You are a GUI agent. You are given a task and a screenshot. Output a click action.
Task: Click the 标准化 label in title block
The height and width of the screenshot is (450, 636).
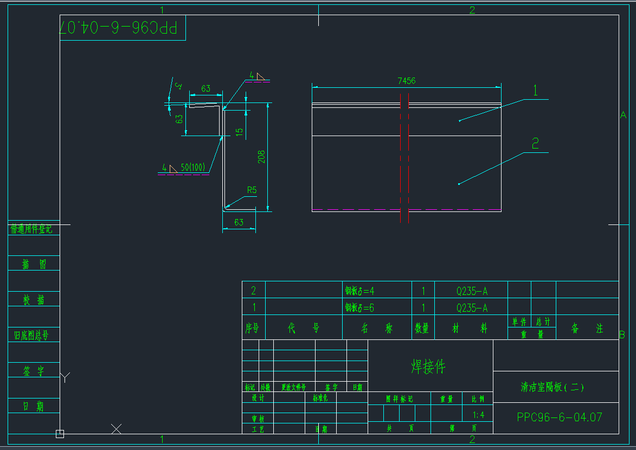point(320,398)
